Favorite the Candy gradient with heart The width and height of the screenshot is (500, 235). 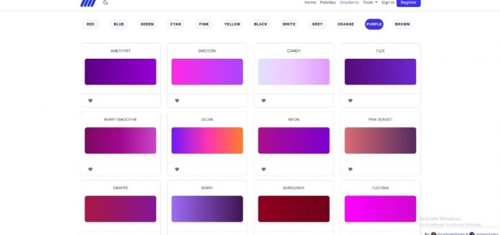point(264,100)
